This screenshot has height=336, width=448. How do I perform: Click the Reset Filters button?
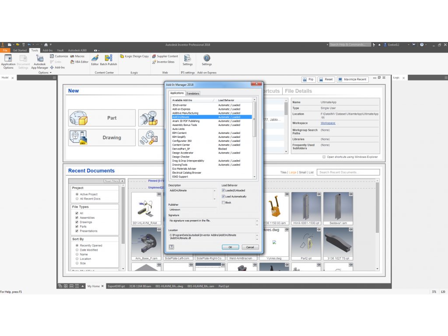(x=111, y=181)
